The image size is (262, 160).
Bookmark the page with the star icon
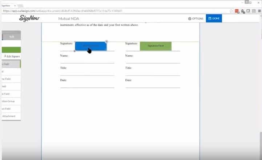click(x=231, y=11)
